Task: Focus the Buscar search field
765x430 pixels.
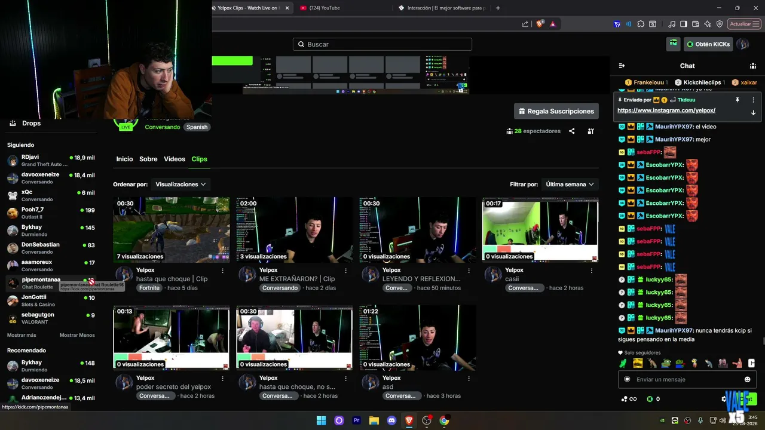Action: (382, 44)
